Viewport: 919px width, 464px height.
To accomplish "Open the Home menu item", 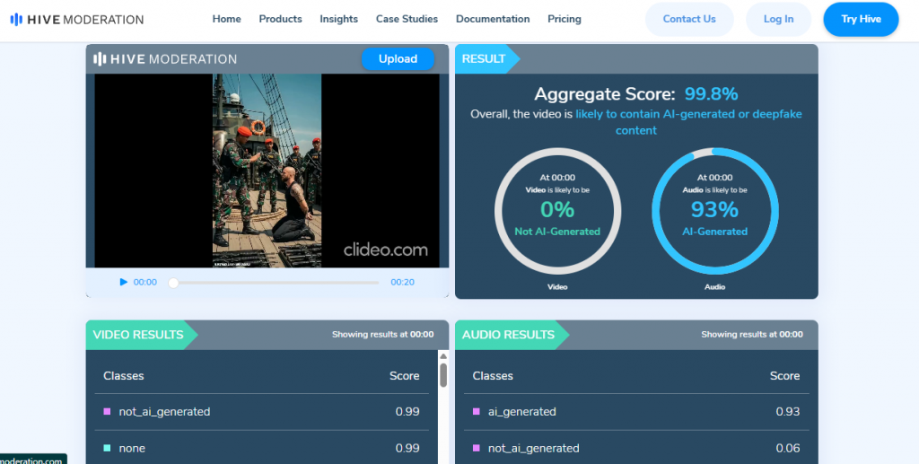I will click(x=226, y=19).
